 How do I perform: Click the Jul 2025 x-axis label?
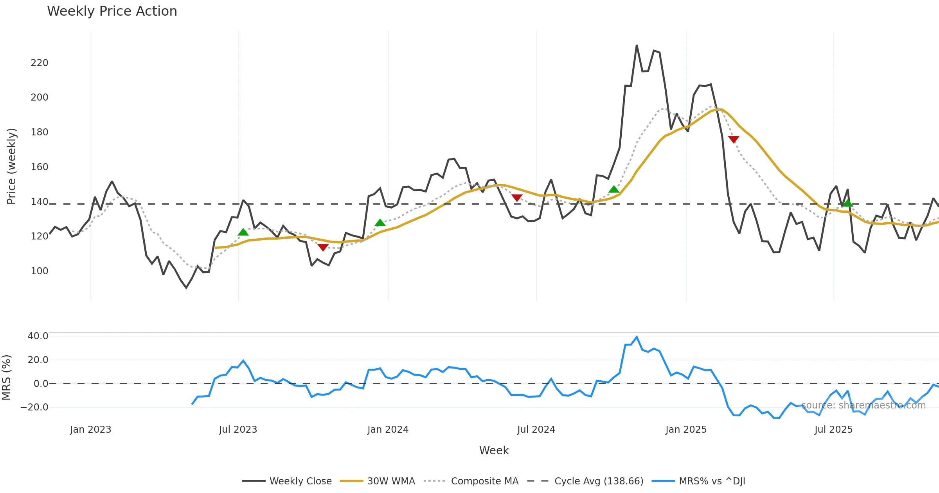click(x=833, y=430)
